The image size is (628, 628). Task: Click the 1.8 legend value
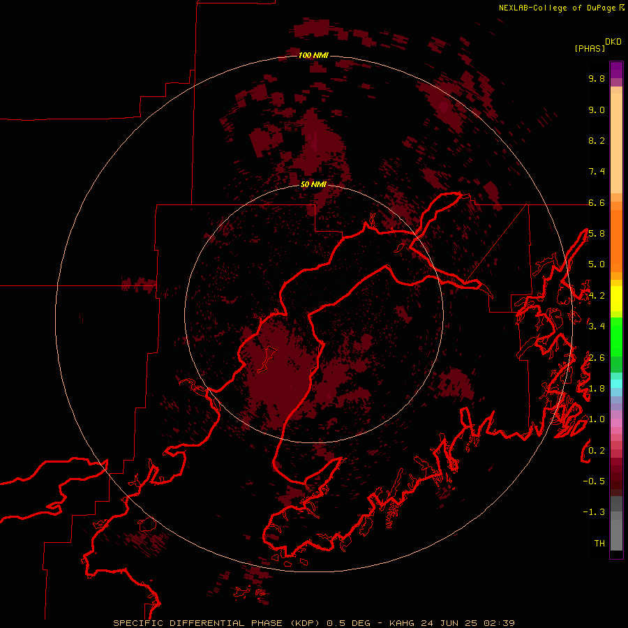[597, 389]
